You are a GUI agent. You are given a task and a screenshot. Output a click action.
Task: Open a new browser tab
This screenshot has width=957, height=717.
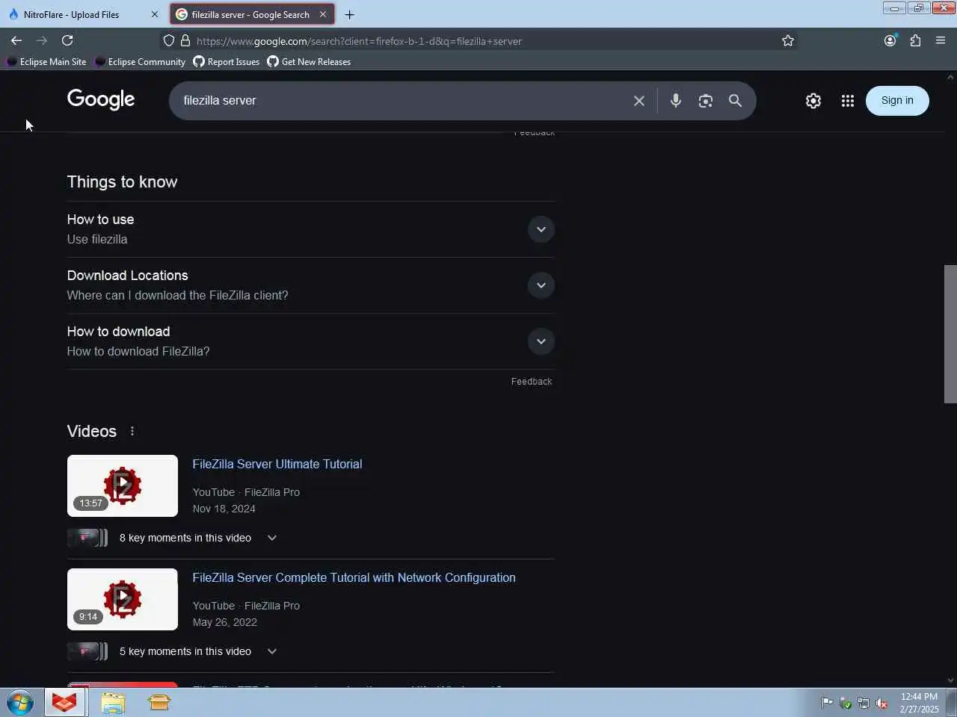349,14
